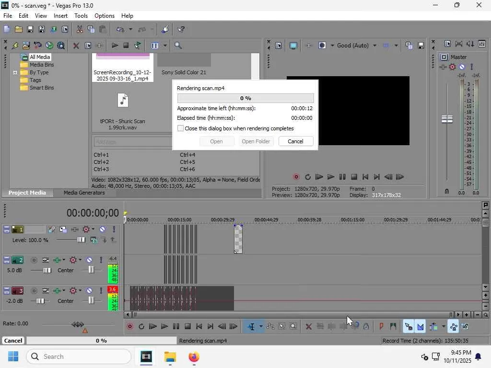Click Master bus FX red gear icon
Screen dimensions: 491x368
tap(452, 67)
